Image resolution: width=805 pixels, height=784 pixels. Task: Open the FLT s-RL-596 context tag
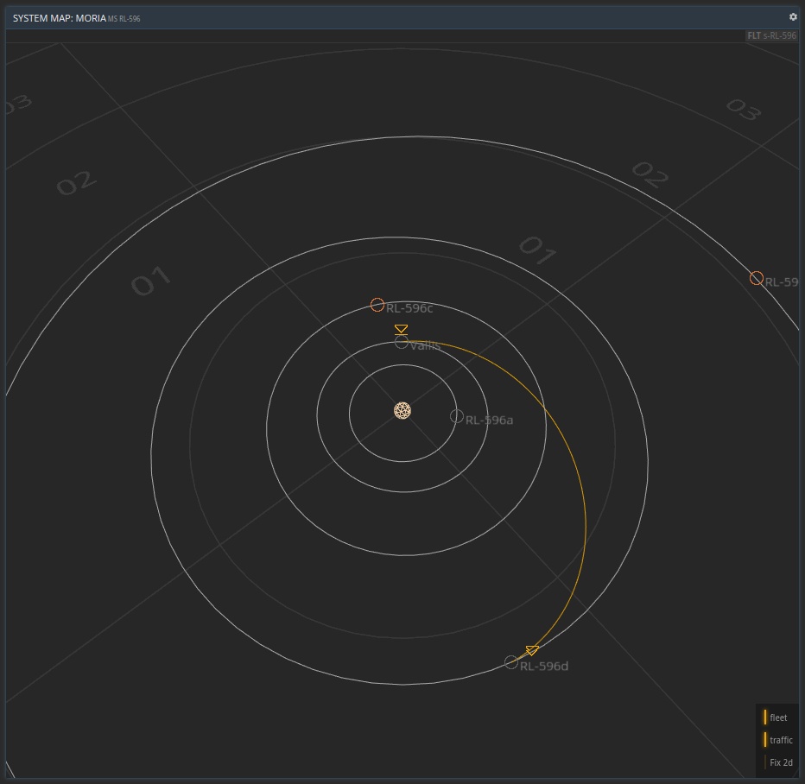771,35
